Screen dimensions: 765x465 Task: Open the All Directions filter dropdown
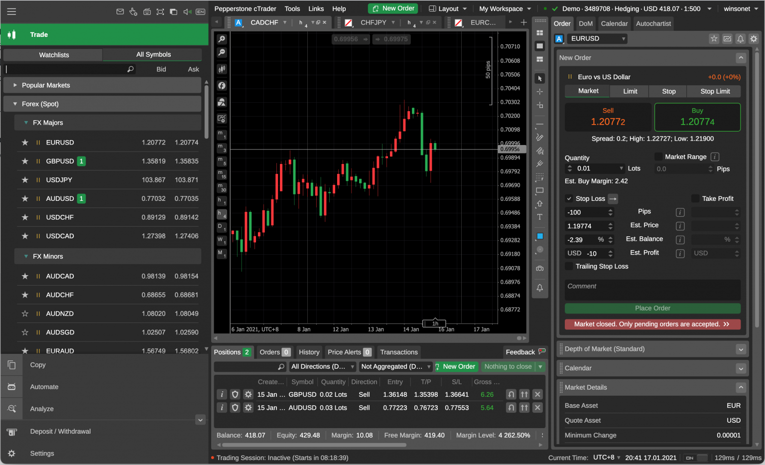(322, 366)
